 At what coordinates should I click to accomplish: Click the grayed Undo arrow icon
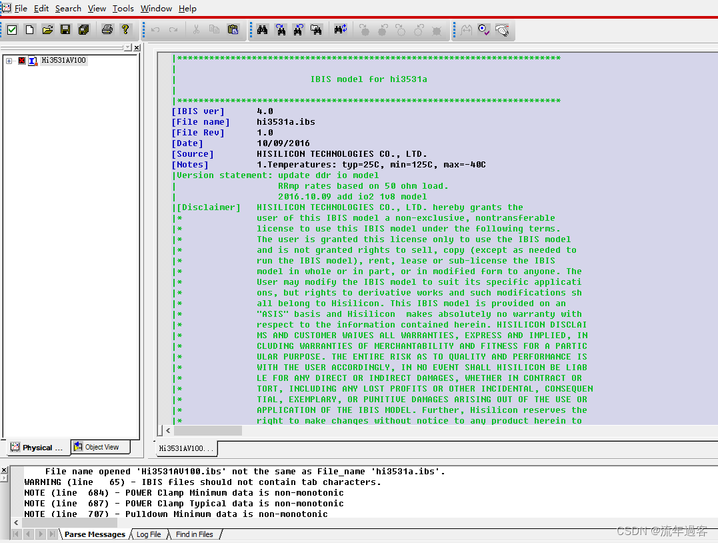click(x=155, y=30)
